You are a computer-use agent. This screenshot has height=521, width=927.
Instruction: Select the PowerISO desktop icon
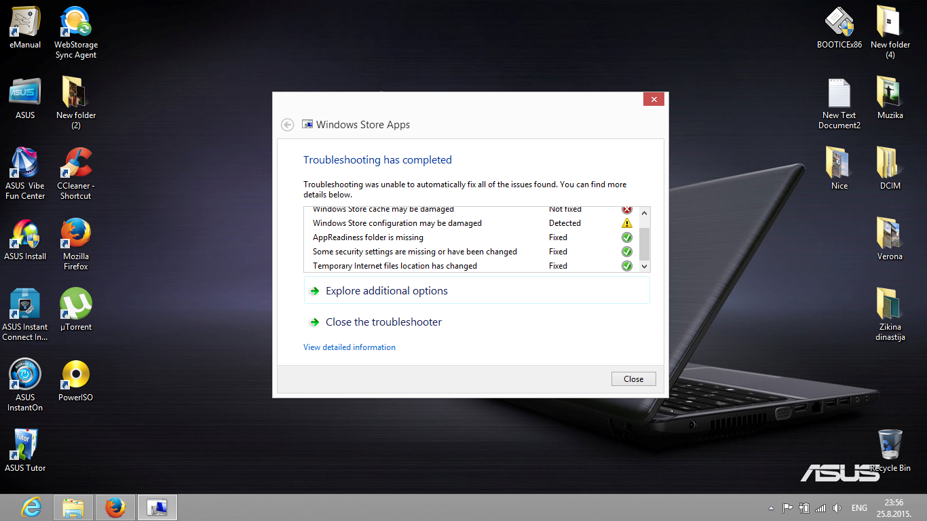coord(76,381)
